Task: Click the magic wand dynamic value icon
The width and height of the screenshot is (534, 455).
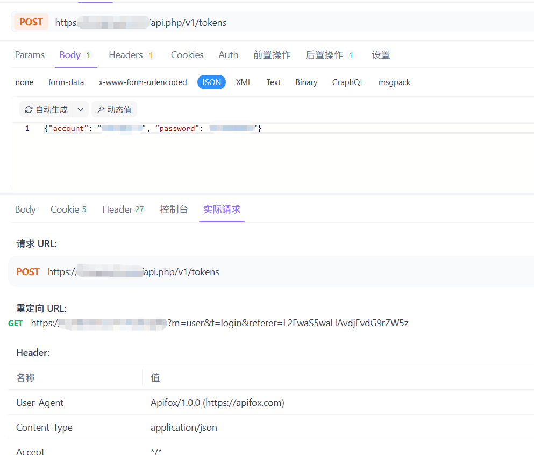Action: (101, 109)
